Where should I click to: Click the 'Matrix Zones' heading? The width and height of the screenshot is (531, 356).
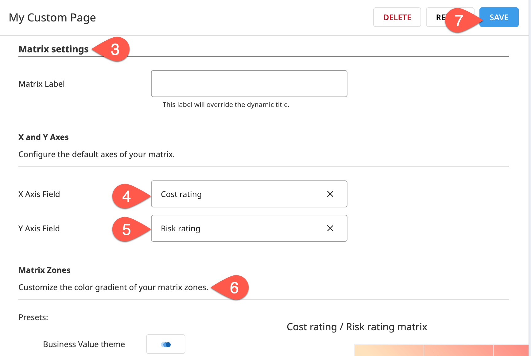tap(44, 270)
